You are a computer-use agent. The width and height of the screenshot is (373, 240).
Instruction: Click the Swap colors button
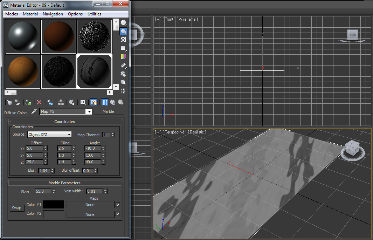coord(17,208)
